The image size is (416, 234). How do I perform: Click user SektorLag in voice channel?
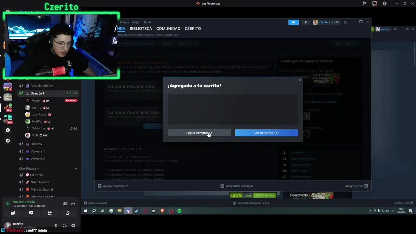pos(39,128)
